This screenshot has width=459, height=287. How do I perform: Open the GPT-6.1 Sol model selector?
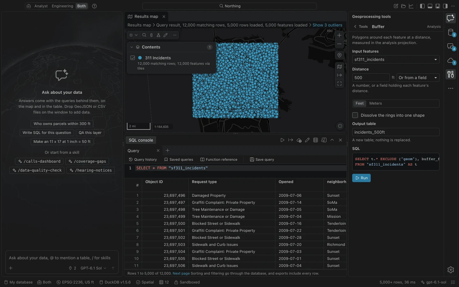tap(93, 268)
